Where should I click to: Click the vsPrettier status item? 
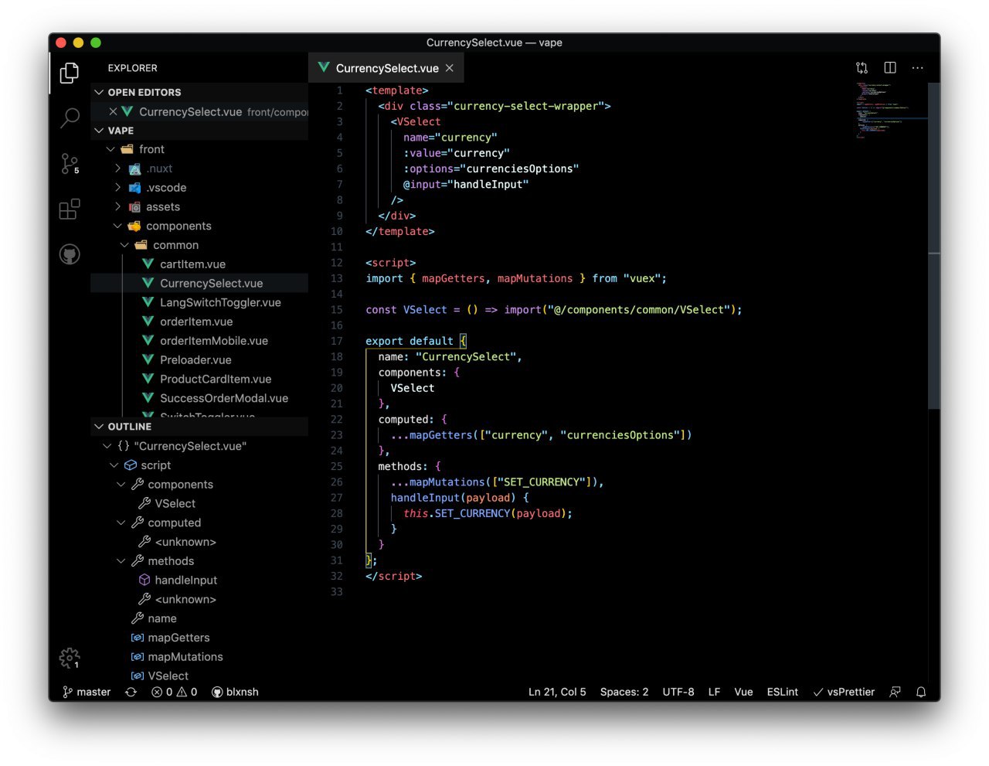coord(844,692)
